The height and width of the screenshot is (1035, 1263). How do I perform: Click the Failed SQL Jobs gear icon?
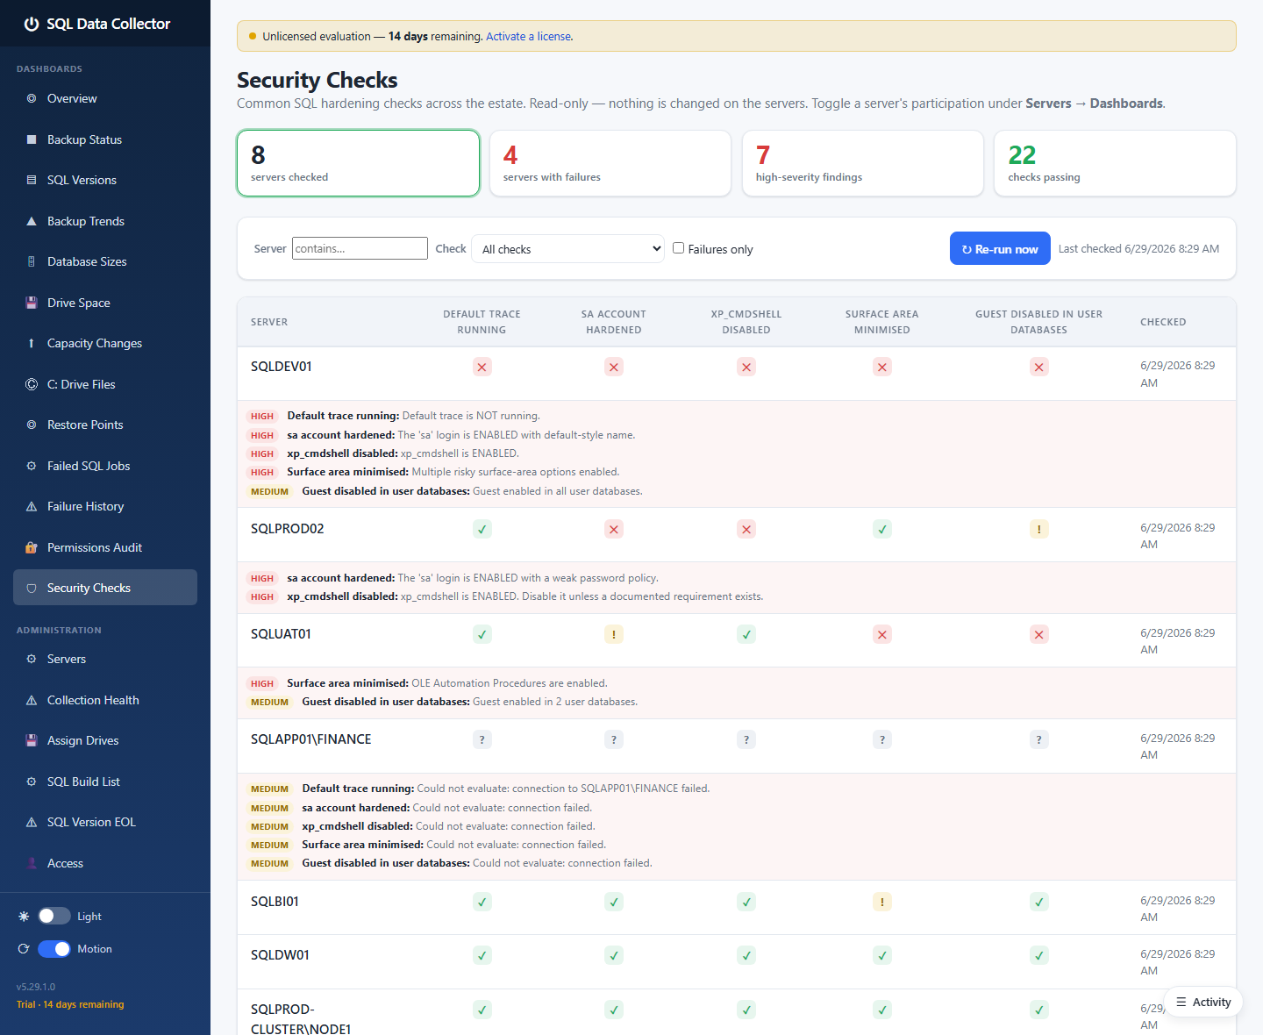pyautogui.click(x=32, y=466)
